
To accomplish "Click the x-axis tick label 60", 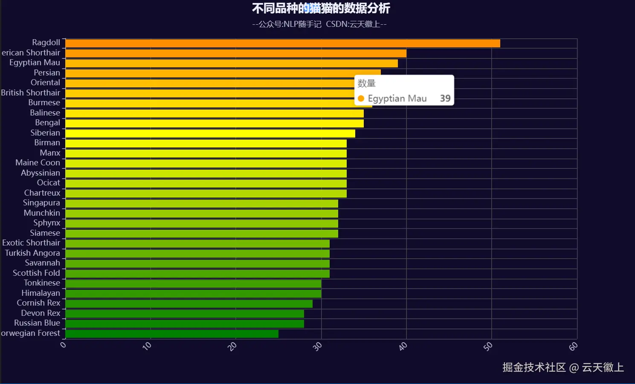I will click(x=574, y=346).
